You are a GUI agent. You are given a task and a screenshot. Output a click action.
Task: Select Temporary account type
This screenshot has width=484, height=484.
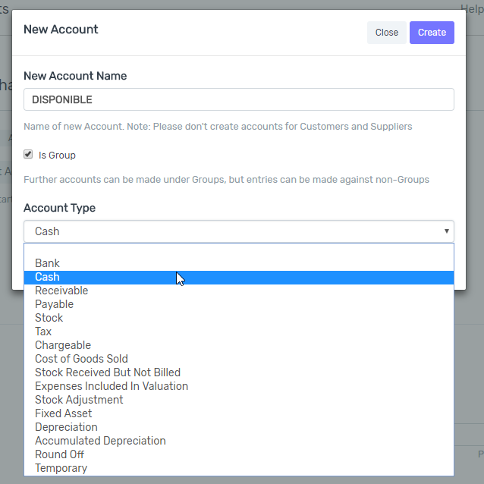tap(239, 468)
